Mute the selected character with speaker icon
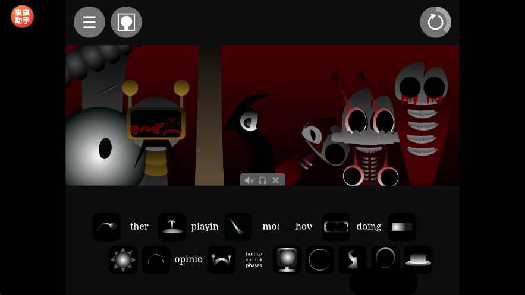This screenshot has height=295, width=525. pos(249,180)
